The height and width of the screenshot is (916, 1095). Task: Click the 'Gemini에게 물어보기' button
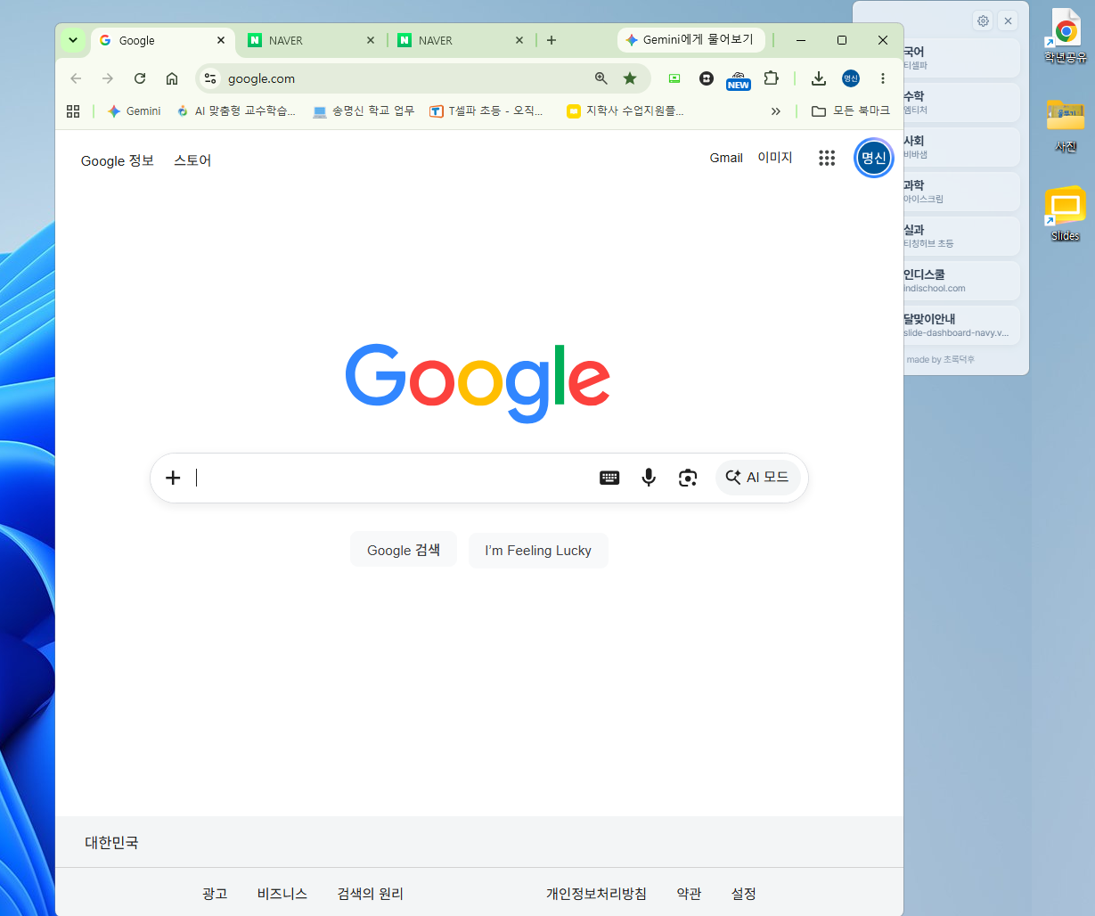pos(691,40)
